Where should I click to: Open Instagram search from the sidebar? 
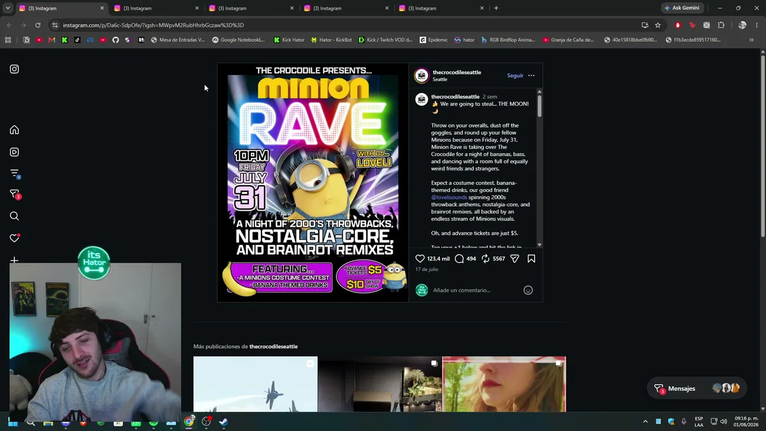click(14, 216)
